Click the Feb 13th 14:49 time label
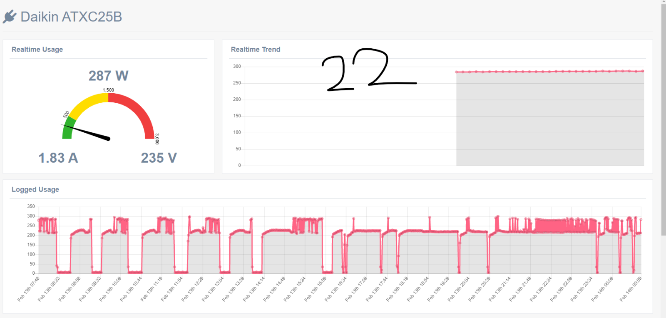Viewport: 666px width, 318px height. pos(274,289)
